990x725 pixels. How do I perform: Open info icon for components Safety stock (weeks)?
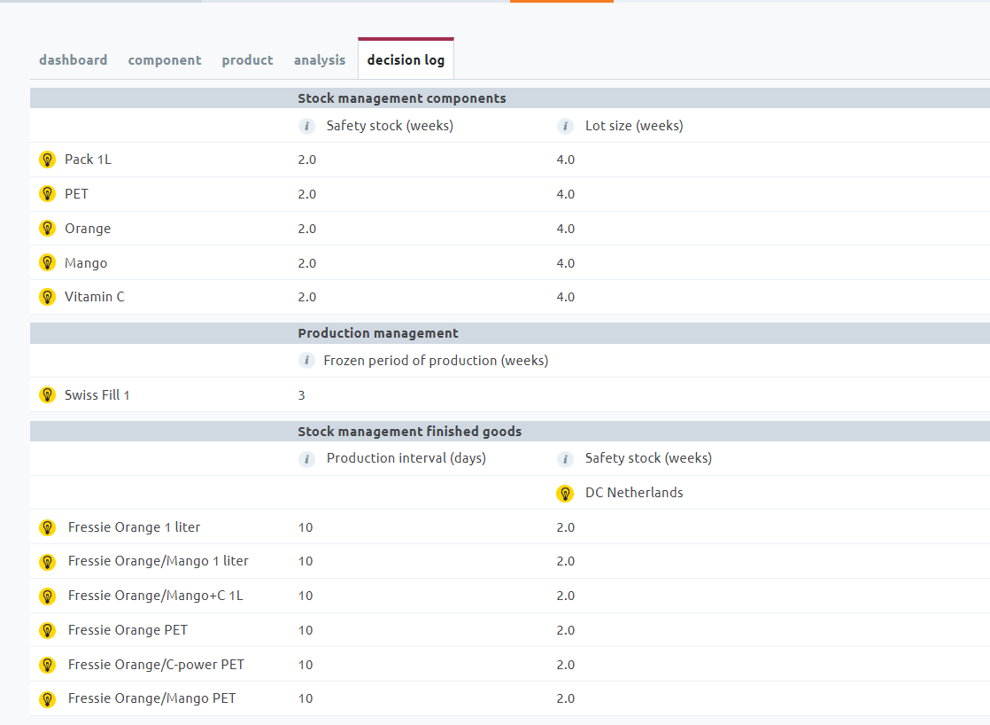coord(307,127)
